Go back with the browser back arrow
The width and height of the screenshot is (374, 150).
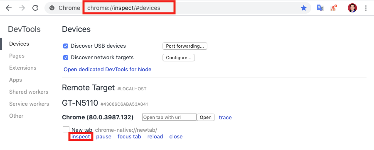[9, 8]
